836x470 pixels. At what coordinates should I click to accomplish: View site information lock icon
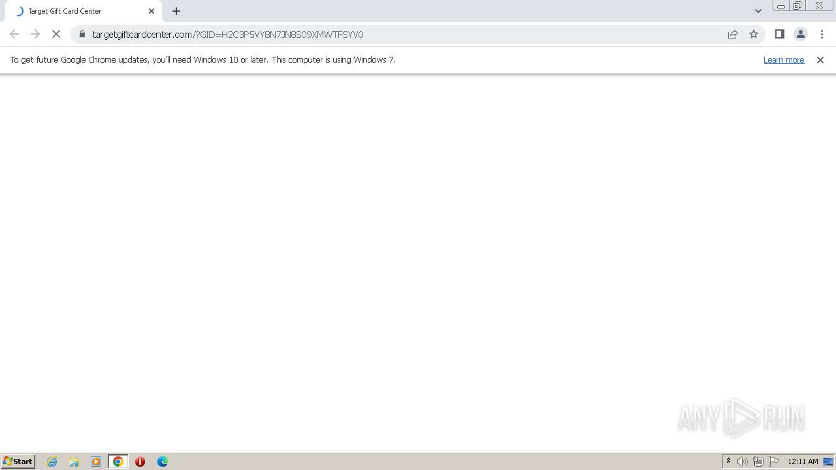(82, 34)
